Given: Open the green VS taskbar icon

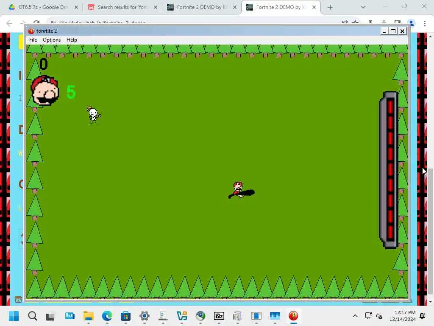Looking at the screenshot, I should coord(182,316).
